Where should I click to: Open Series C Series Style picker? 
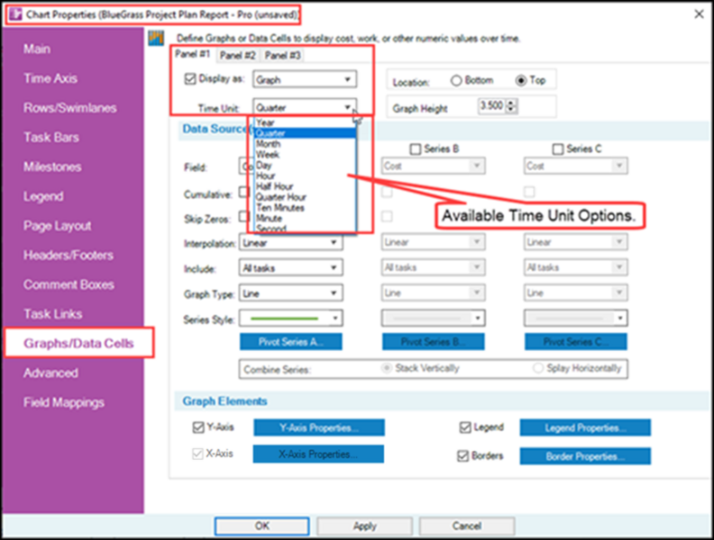tap(575, 319)
